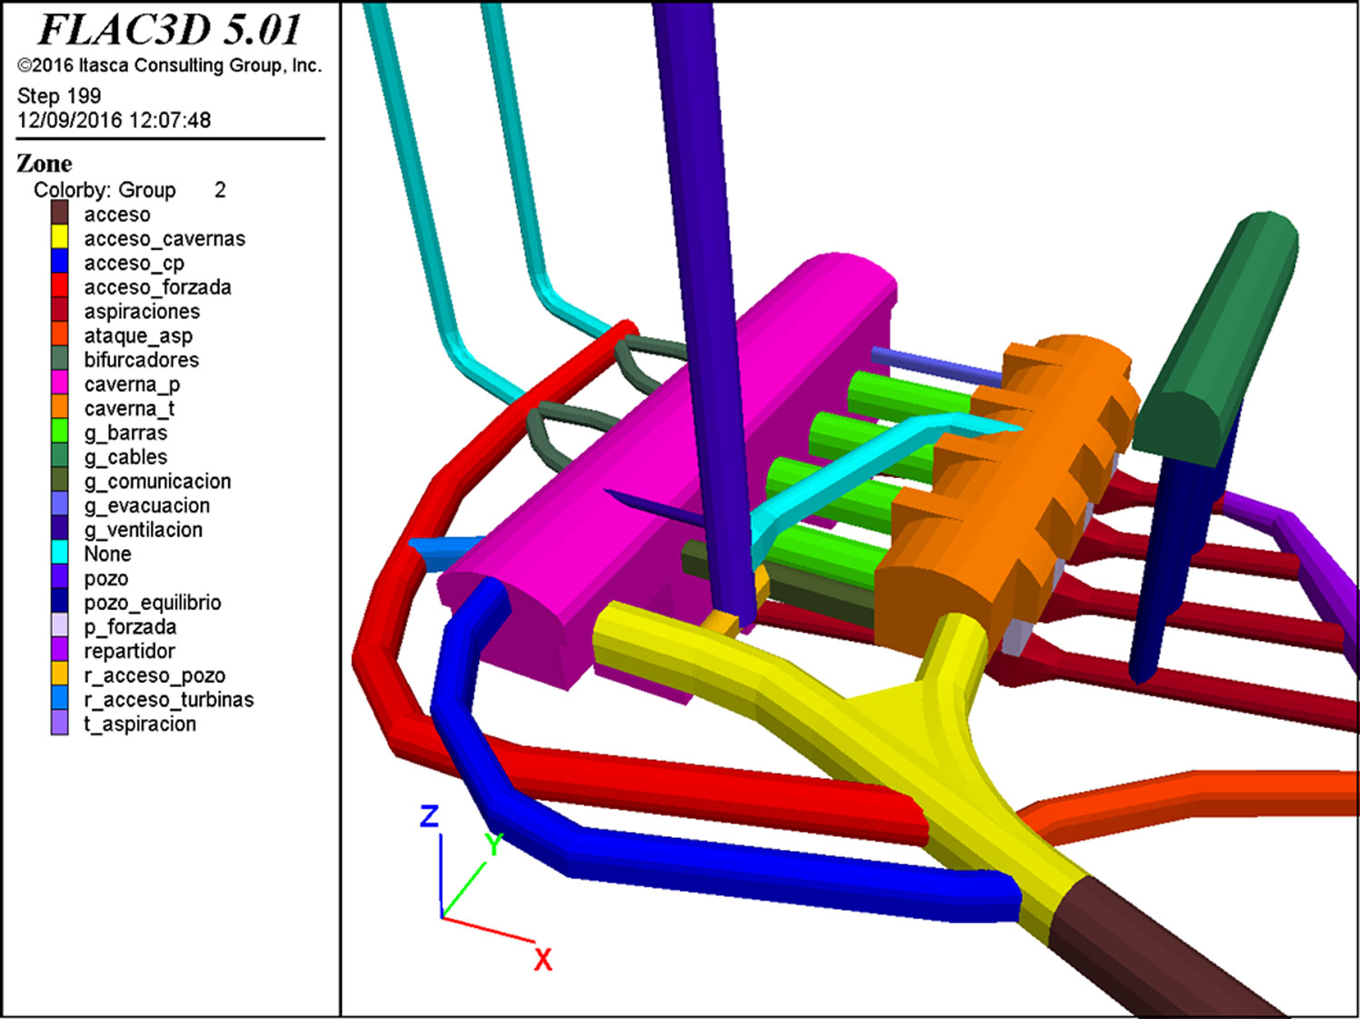Click the green Y axis label
Viewport: 1360px width, 1019px height.
click(x=494, y=845)
